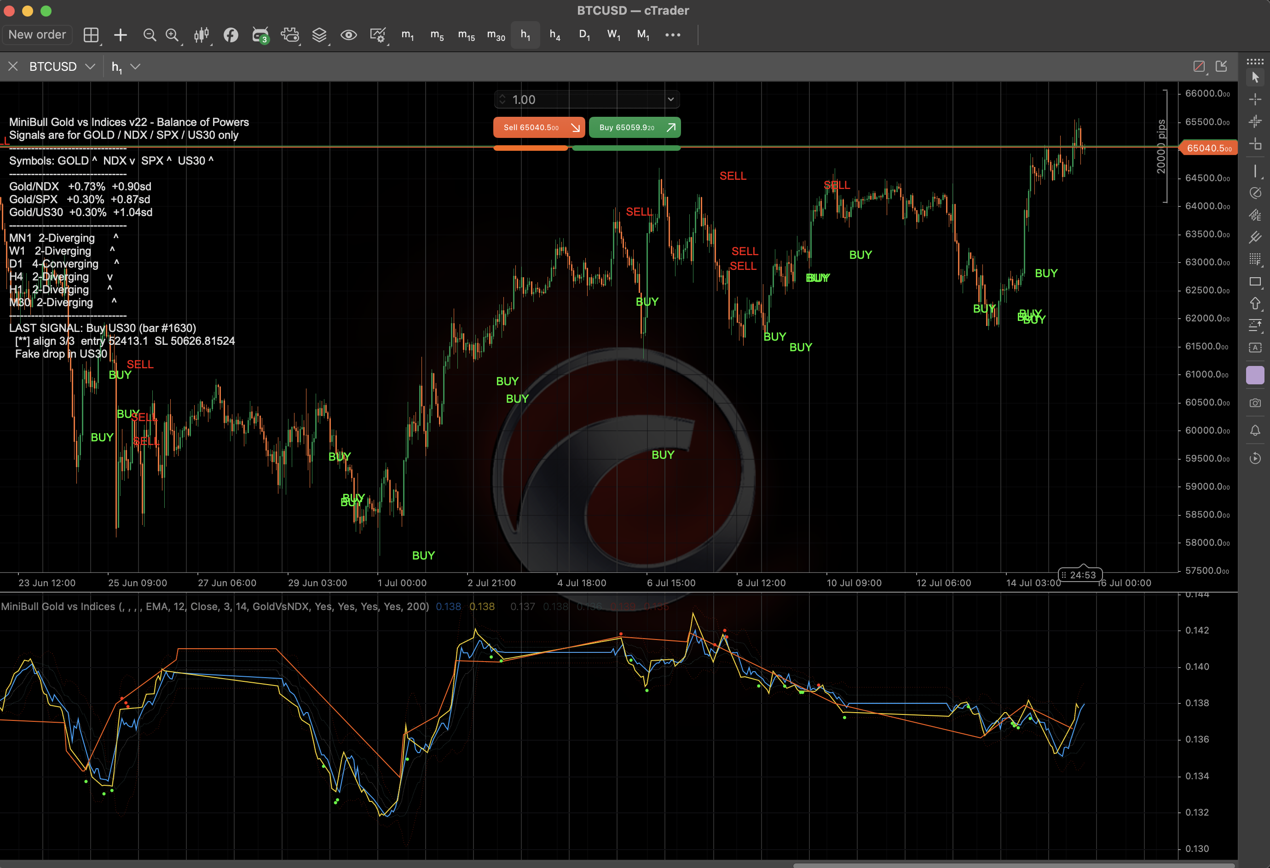Select the circle ellipse drawing tool
The width and height of the screenshot is (1270, 868).
point(1255,193)
